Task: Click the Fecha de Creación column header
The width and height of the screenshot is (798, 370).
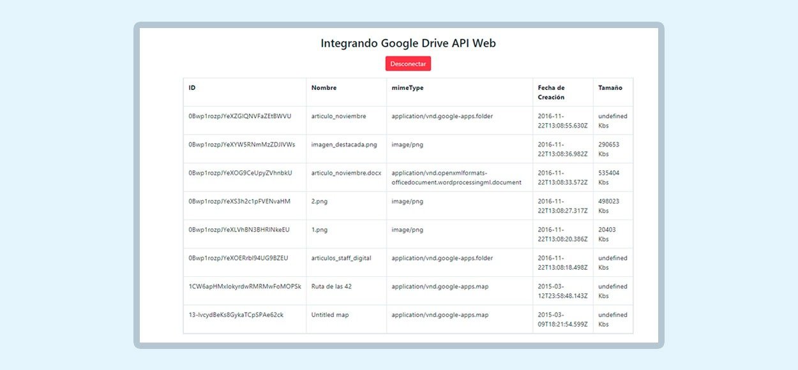Action: (552, 93)
